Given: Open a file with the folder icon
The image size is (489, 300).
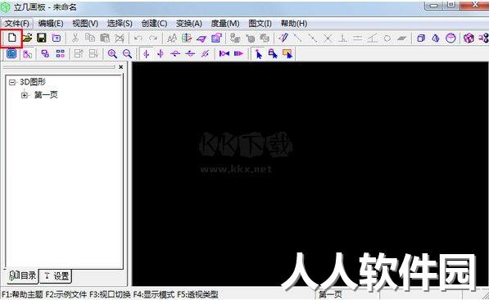Looking at the screenshot, I should (x=28, y=38).
